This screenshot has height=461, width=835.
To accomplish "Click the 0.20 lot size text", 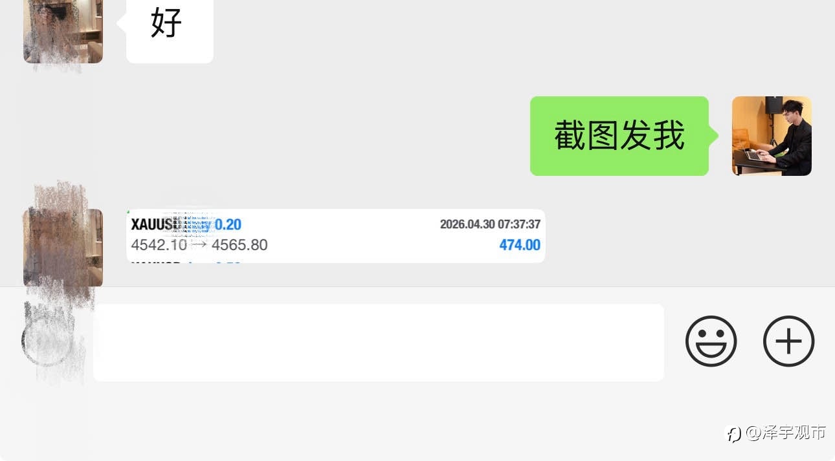I will [x=228, y=224].
